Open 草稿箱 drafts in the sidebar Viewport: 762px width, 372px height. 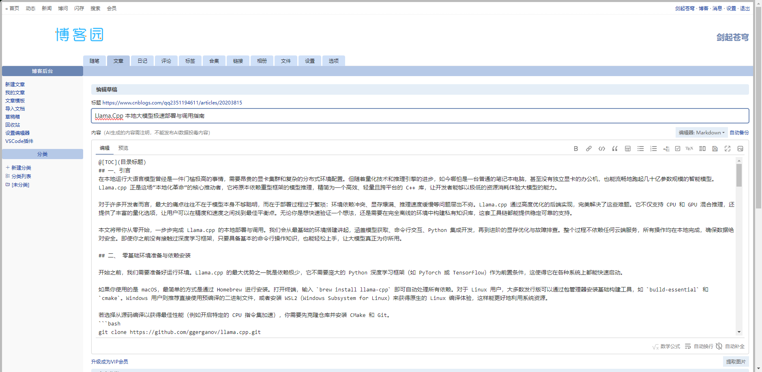pyautogui.click(x=13, y=117)
